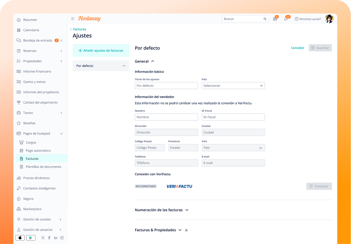
Task: Click Añadir ajustes de facturas button
Action: (101, 51)
